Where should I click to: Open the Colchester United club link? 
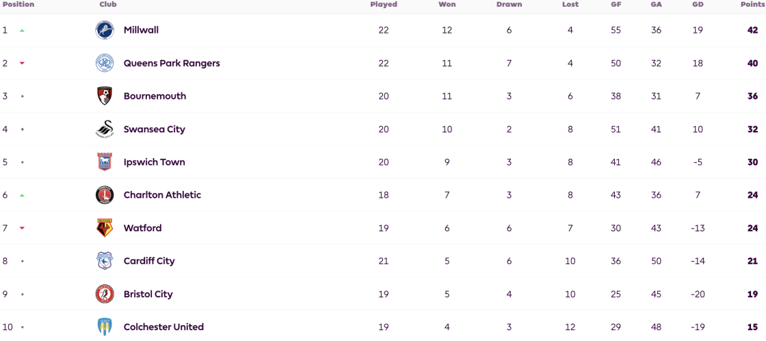pos(163,327)
